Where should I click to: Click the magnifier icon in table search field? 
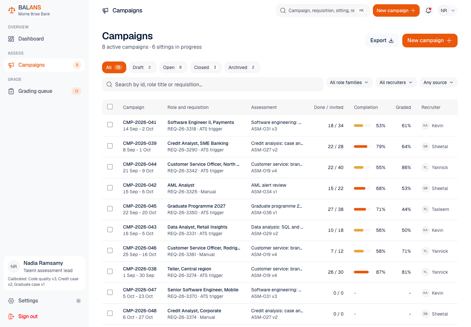(x=109, y=84)
